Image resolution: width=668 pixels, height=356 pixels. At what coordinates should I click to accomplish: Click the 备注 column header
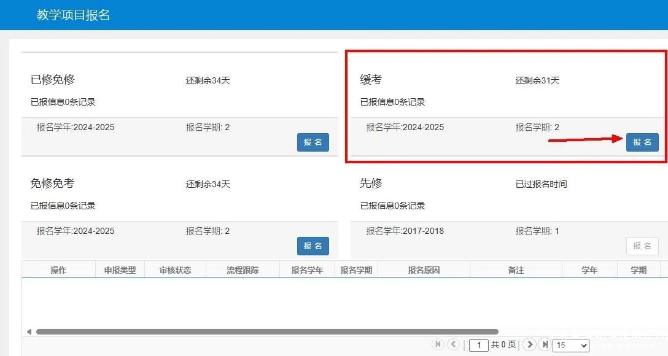(516, 270)
